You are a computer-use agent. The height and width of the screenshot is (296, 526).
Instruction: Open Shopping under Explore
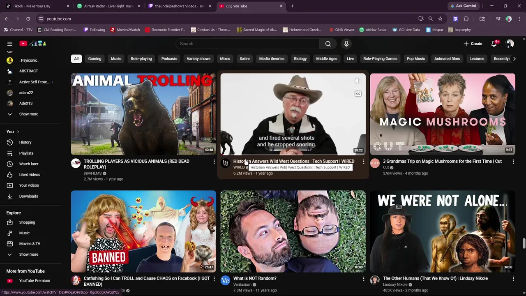(x=31, y=222)
